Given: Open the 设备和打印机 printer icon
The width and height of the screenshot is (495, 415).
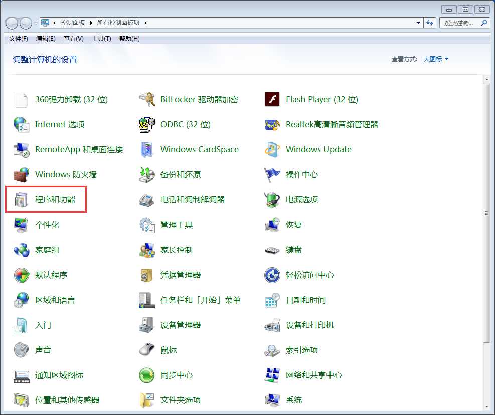Looking at the screenshot, I should click(272, 325).
